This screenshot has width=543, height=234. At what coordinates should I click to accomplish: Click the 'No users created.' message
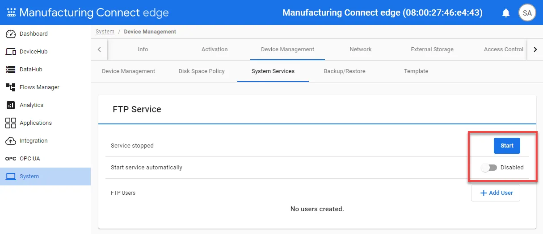coord(317,209)
